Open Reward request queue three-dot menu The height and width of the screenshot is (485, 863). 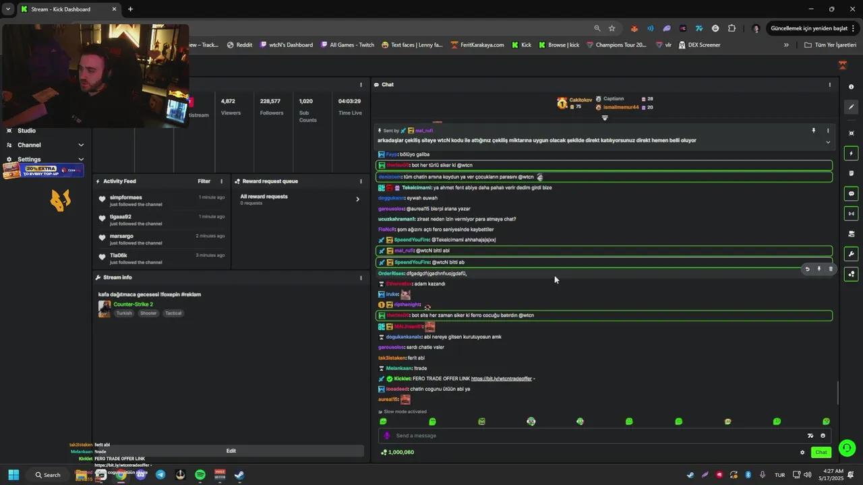pyautogui.click(x=361, y=181)
